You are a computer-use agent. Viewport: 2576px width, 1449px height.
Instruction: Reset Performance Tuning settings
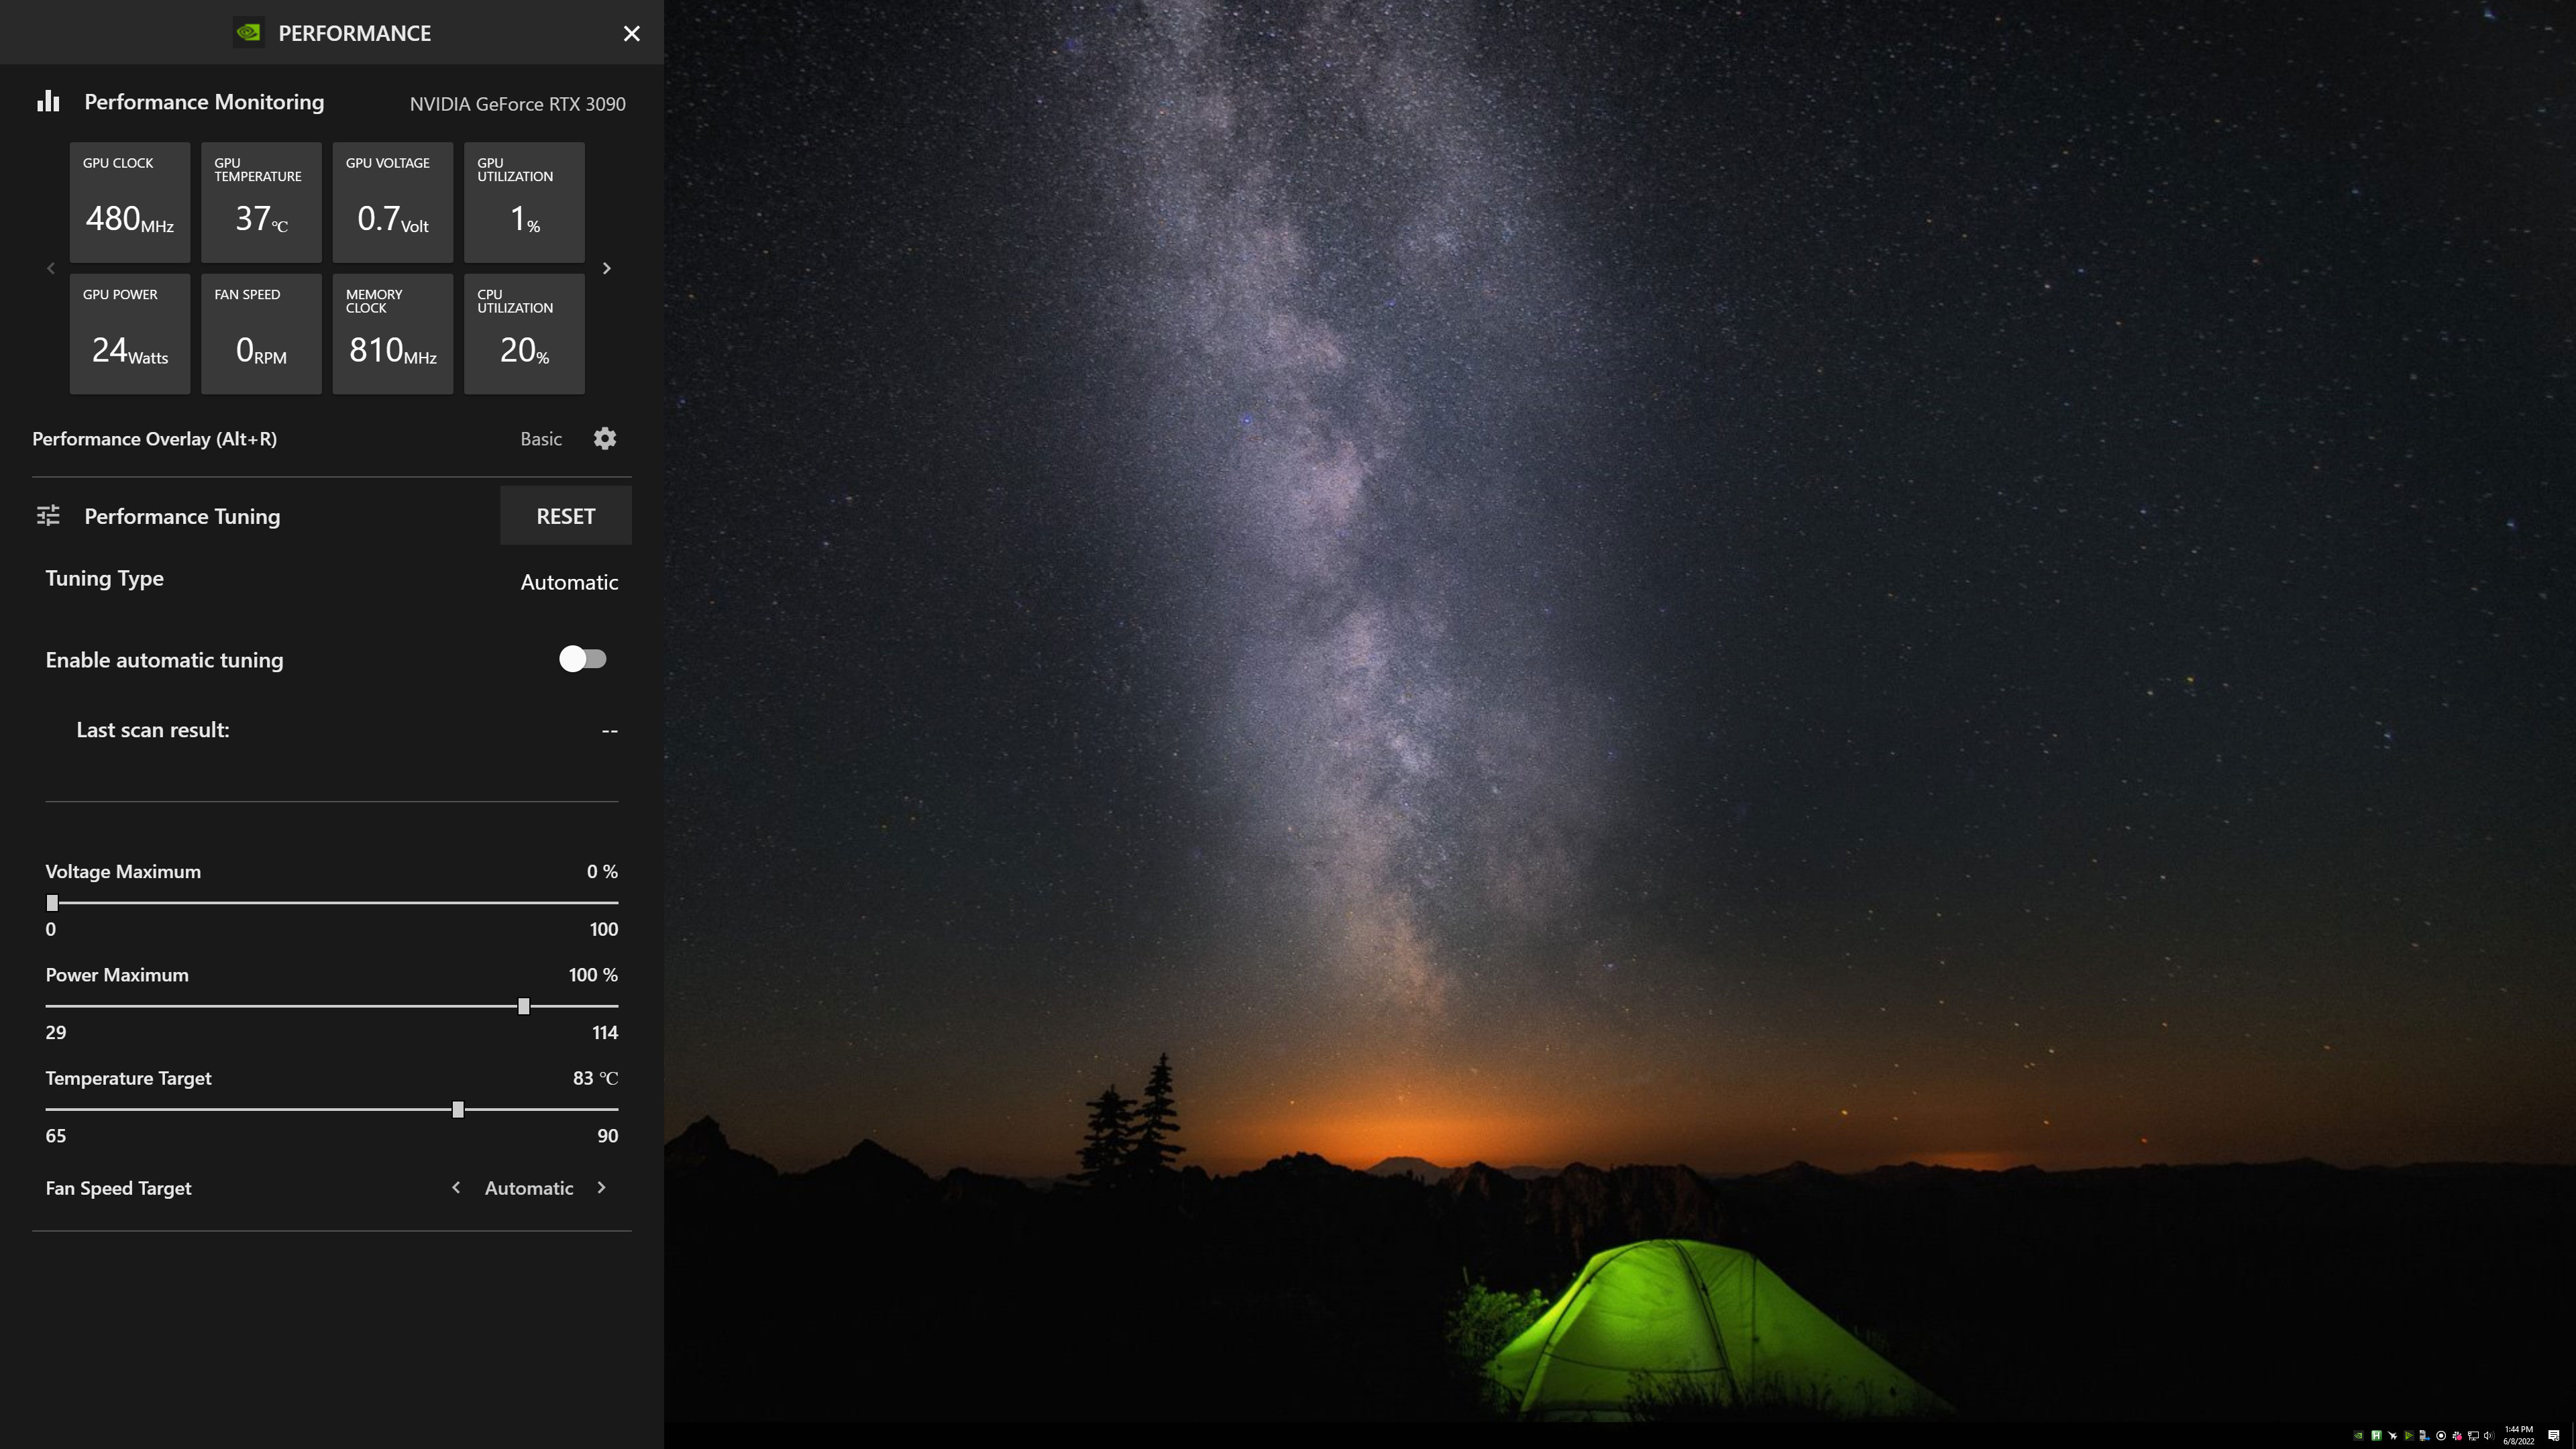coord(566,516)
